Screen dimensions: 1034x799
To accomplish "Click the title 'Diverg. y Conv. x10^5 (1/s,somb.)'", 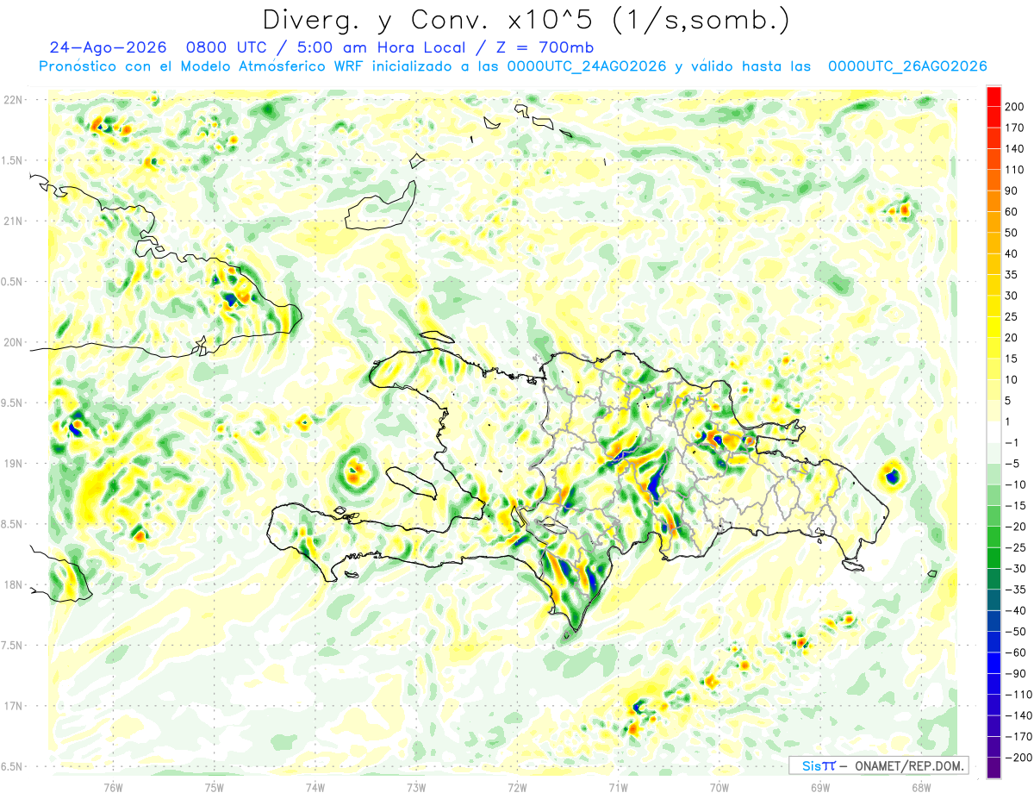I will click(x=526, y=20).
